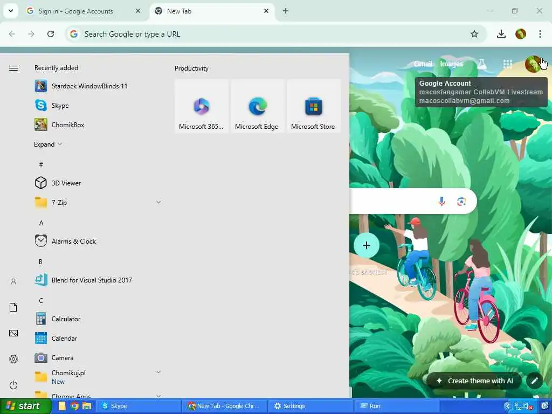Image resolution: width=552 pixels, height=414 pixels.
Task: Click Create theme with AI button
Action: pyautogui.click(x=474, y=381)
